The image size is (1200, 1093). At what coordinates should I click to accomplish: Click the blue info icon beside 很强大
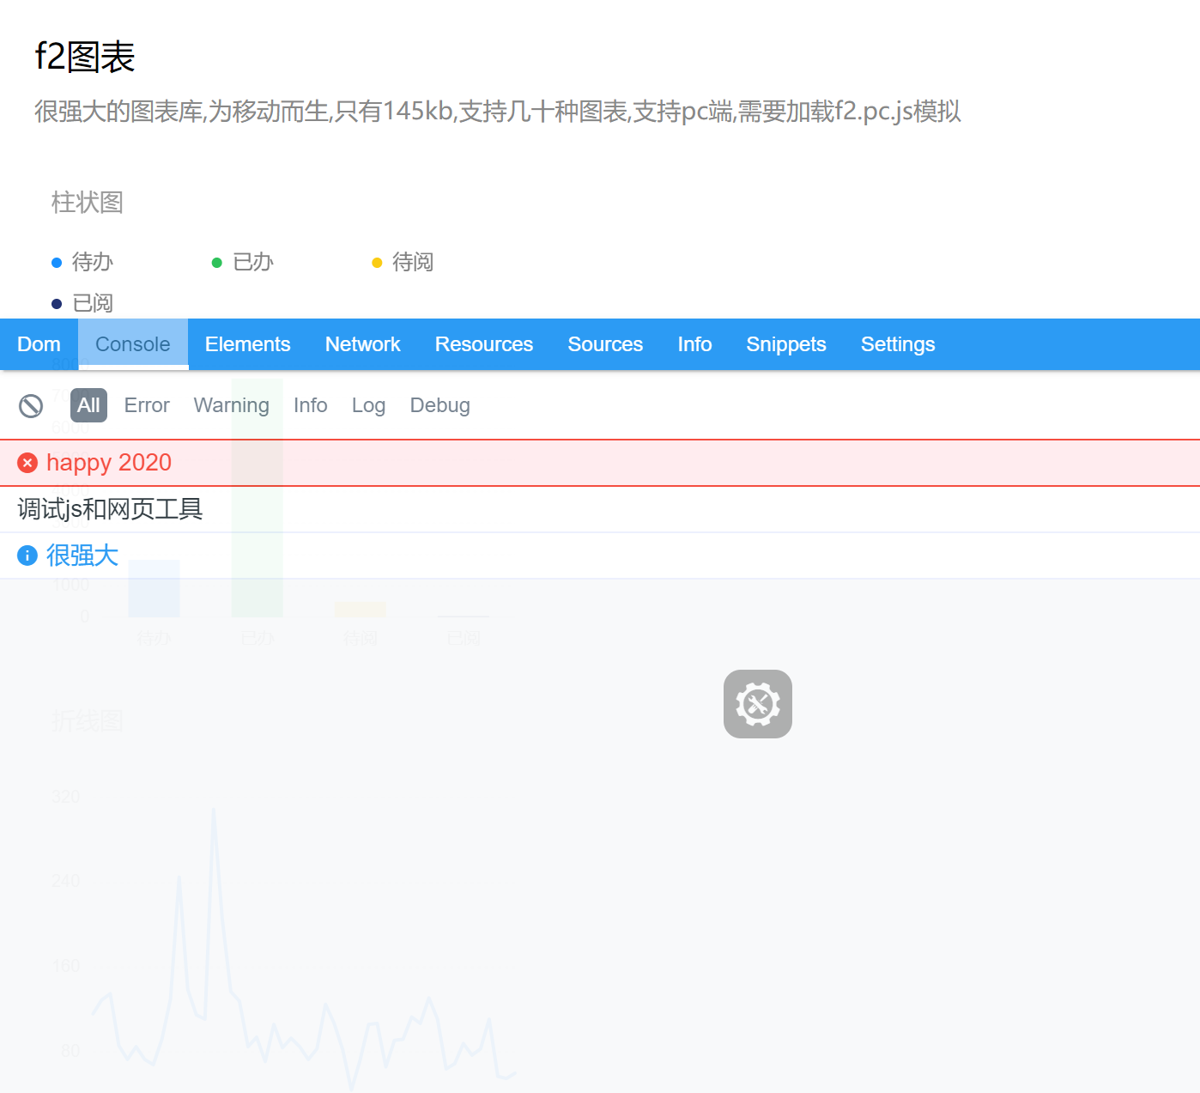27,556
